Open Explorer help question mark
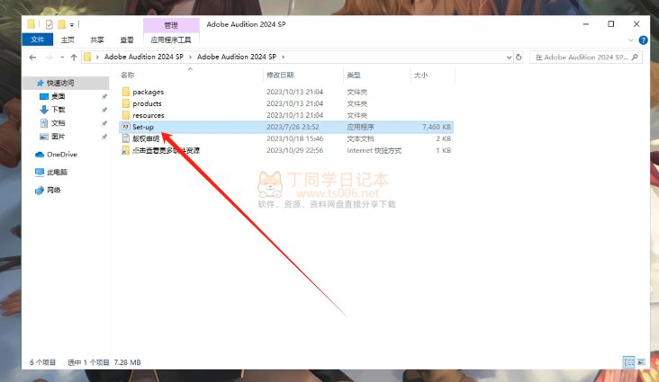This screenshot has height=382, width=659. [643, 40]
